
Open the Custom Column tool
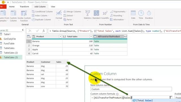pyautogui.click(x=13, y=16)
